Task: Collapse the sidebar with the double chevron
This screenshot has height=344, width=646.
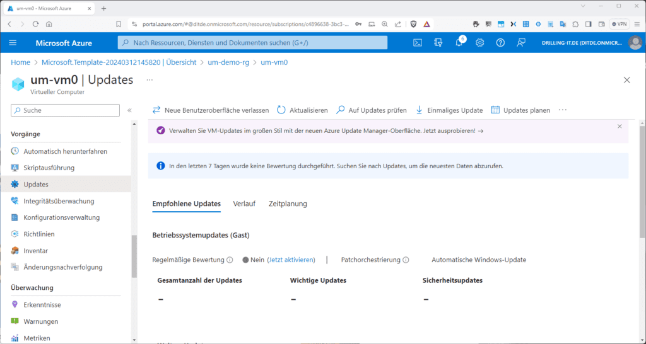Action: pos(129,110)
